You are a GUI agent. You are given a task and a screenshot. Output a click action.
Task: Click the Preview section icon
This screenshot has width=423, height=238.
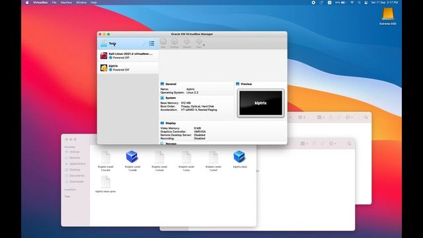coord(238,84)
